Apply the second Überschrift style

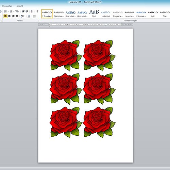pos(82,14)
